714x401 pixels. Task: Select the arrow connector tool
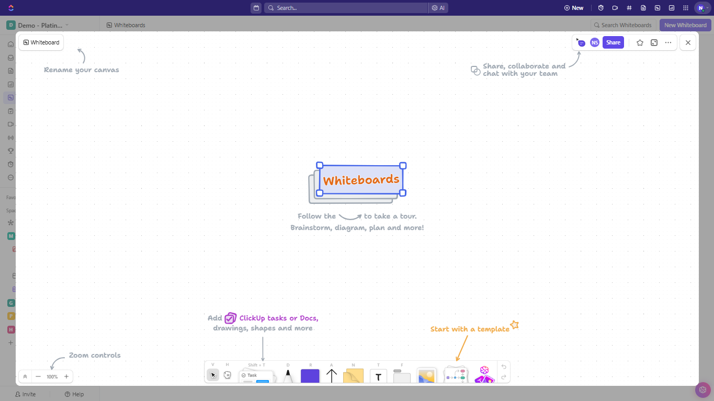point(332,376)
